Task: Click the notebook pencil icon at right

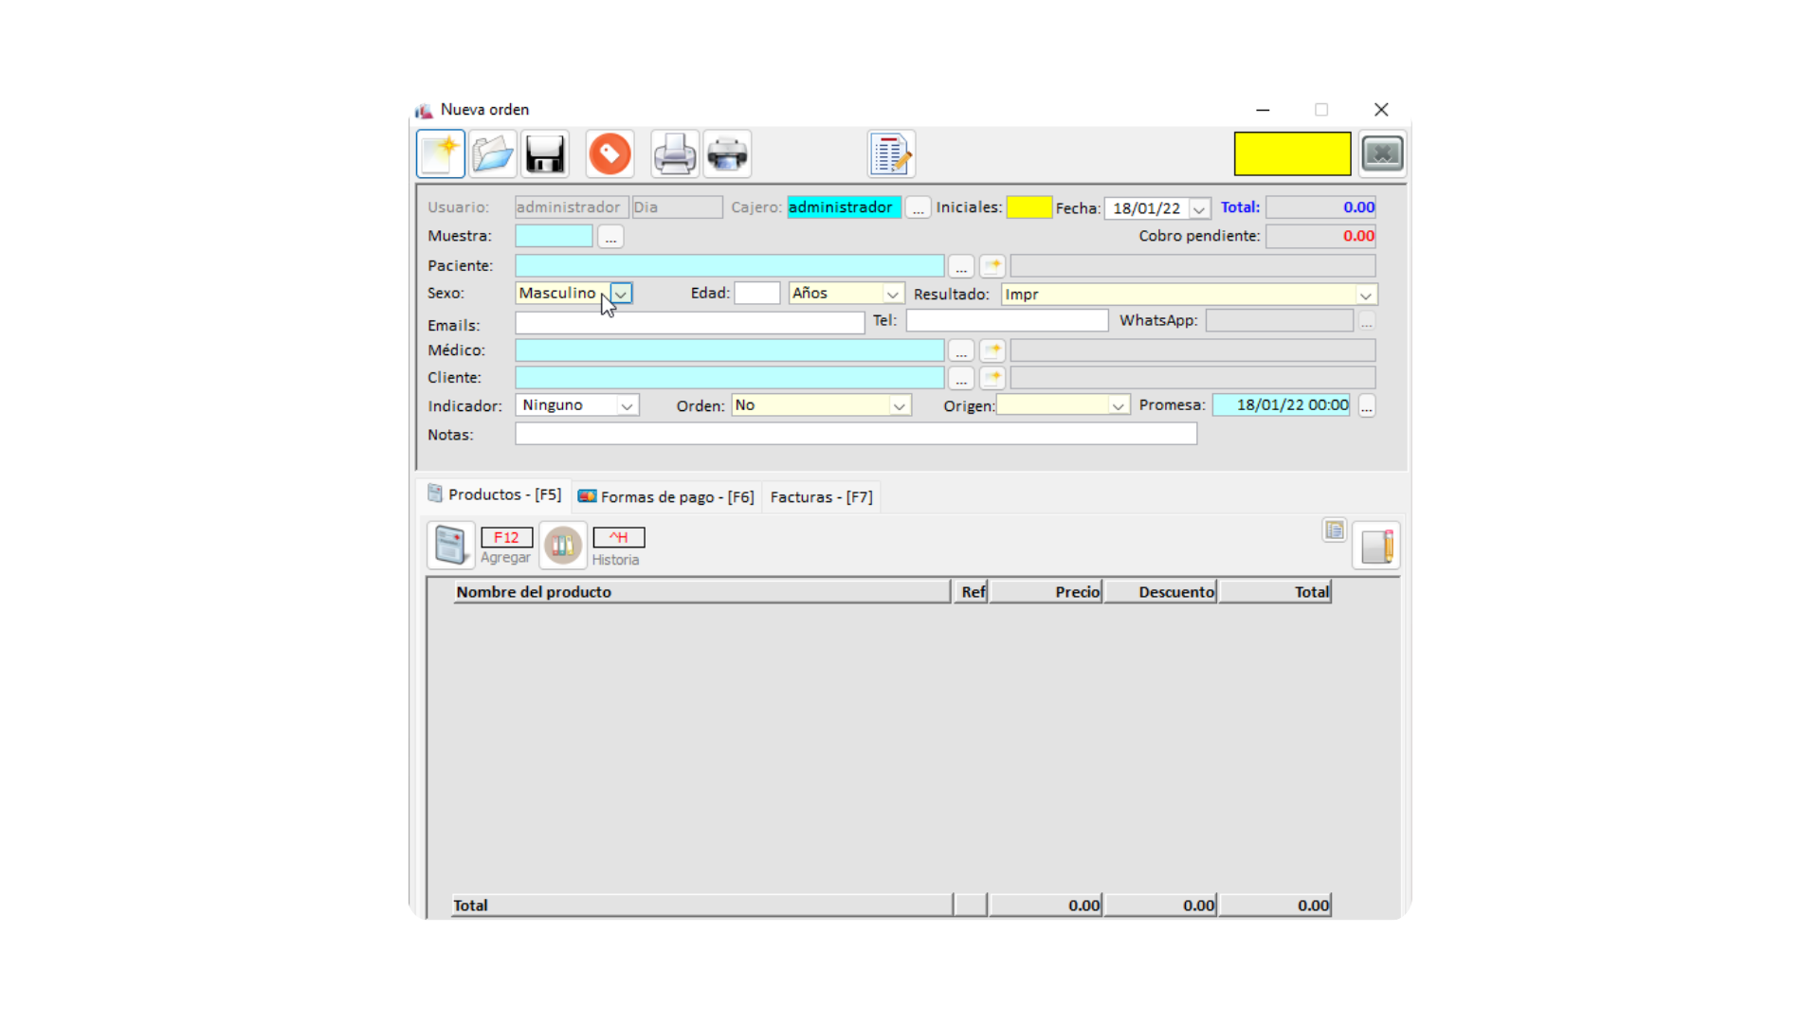Action: (1376, 546)
